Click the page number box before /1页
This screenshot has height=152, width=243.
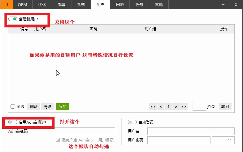199,107
